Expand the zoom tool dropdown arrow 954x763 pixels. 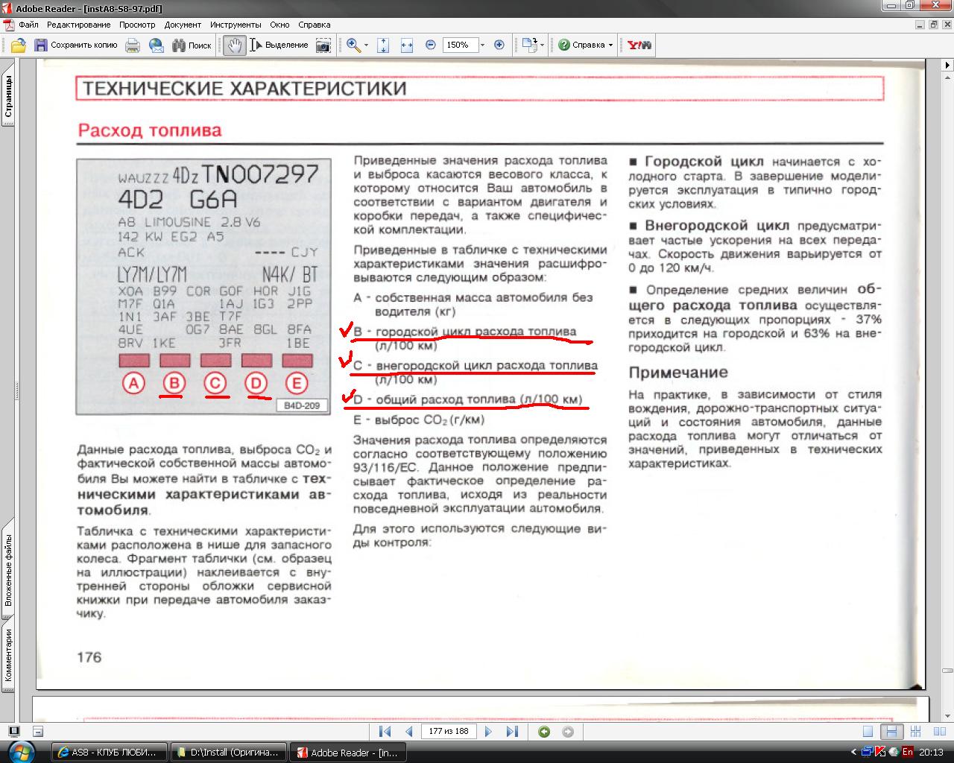point(366,45)
